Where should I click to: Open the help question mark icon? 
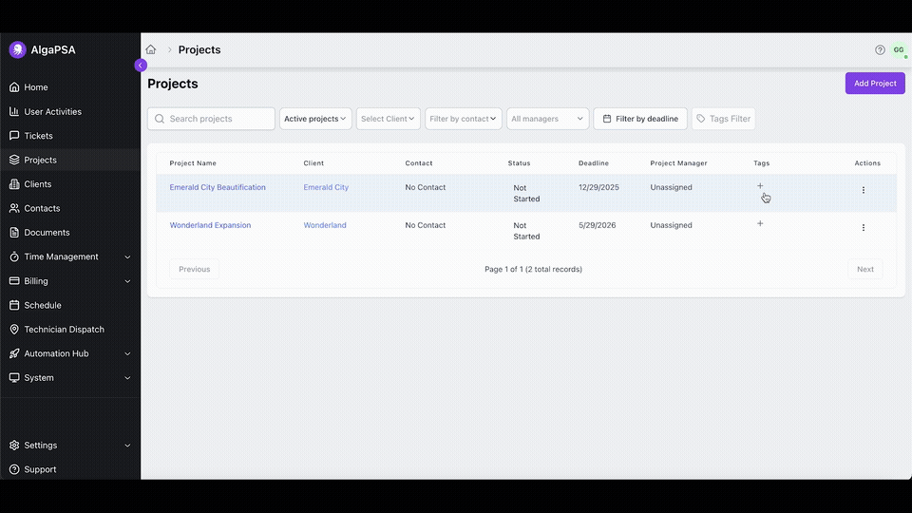(x=880, y=50)
